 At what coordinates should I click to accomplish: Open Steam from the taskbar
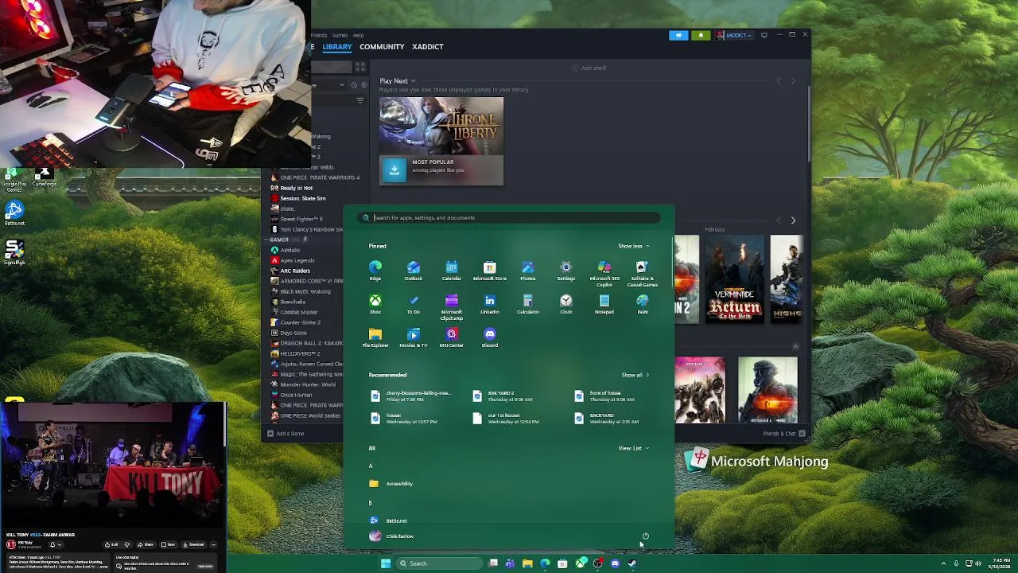tap(632, 563)
